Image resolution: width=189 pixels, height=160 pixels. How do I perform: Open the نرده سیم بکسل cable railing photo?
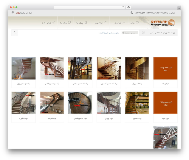80,103
